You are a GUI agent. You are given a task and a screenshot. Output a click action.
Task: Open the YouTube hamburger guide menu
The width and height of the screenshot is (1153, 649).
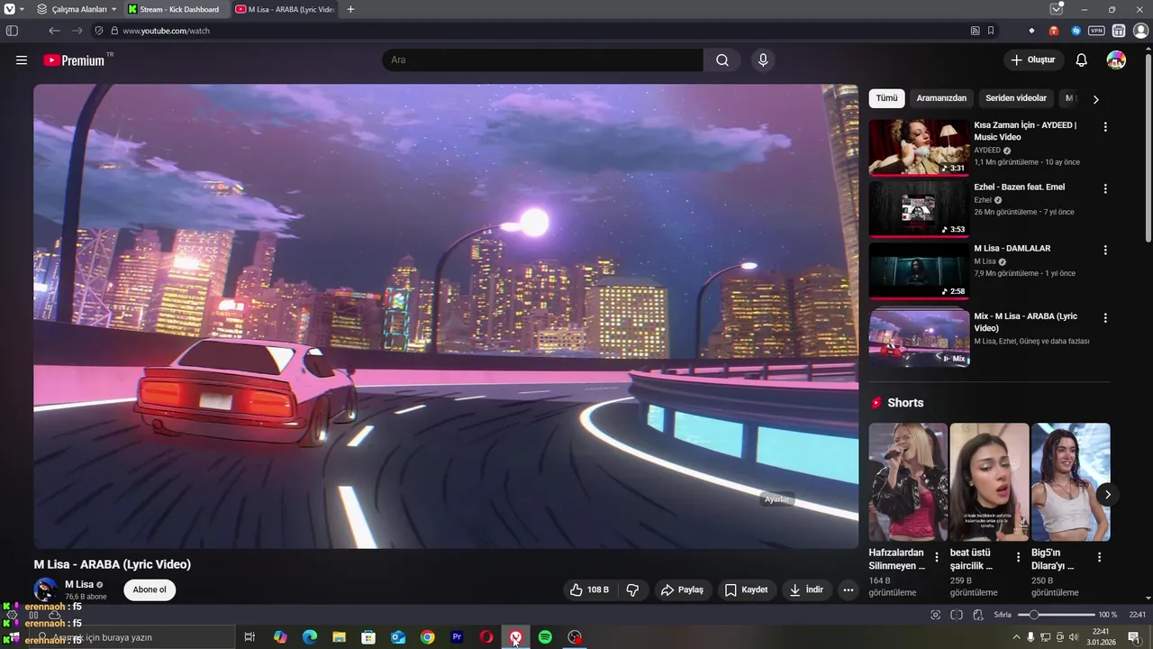[x=22, y=60]
